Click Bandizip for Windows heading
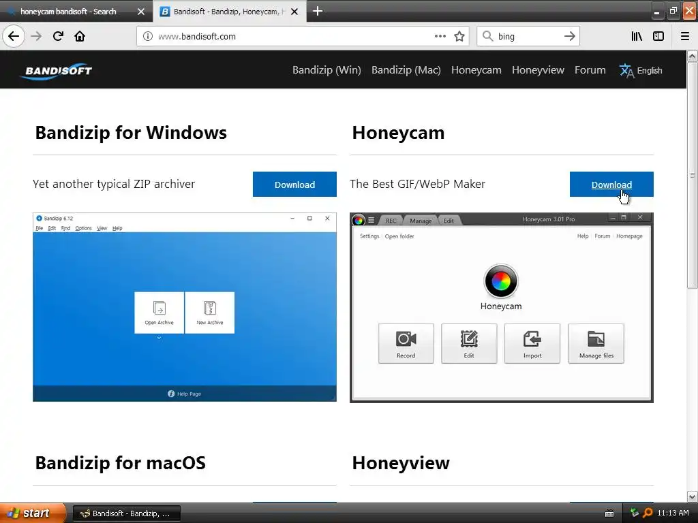Viewport: 698px width, 523px height. 131,133
